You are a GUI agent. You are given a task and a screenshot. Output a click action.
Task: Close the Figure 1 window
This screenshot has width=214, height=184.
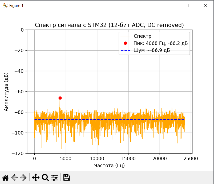(x=205, y=5)
